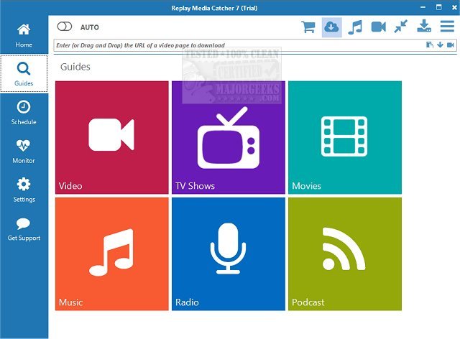Click the video camera recording toolbar icon
The width and height of the screenshot is (460, 339).
378,27
